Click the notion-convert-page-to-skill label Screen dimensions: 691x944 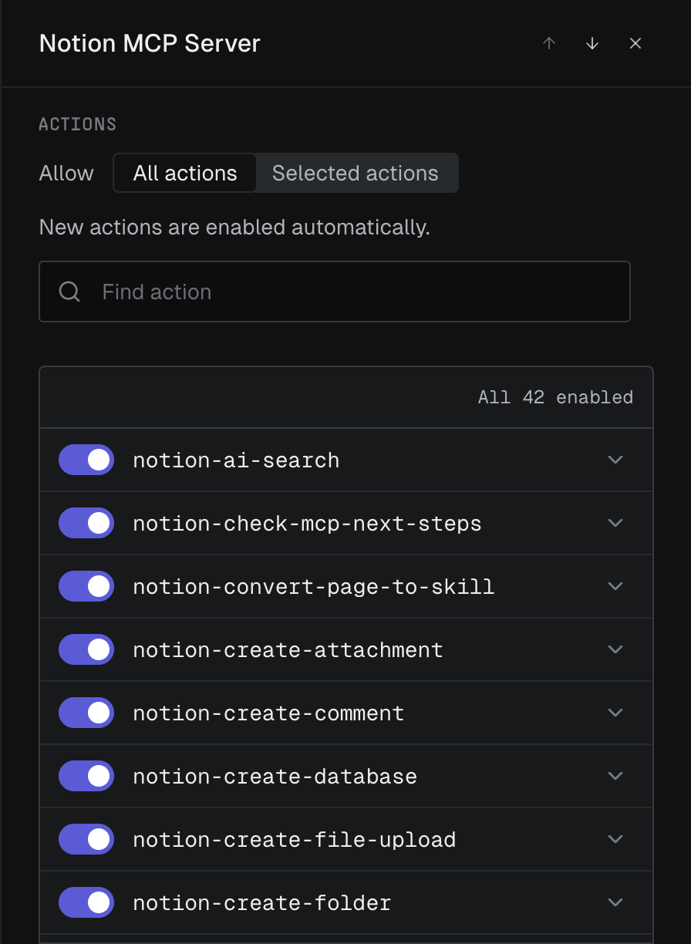(x=314, y=587)
